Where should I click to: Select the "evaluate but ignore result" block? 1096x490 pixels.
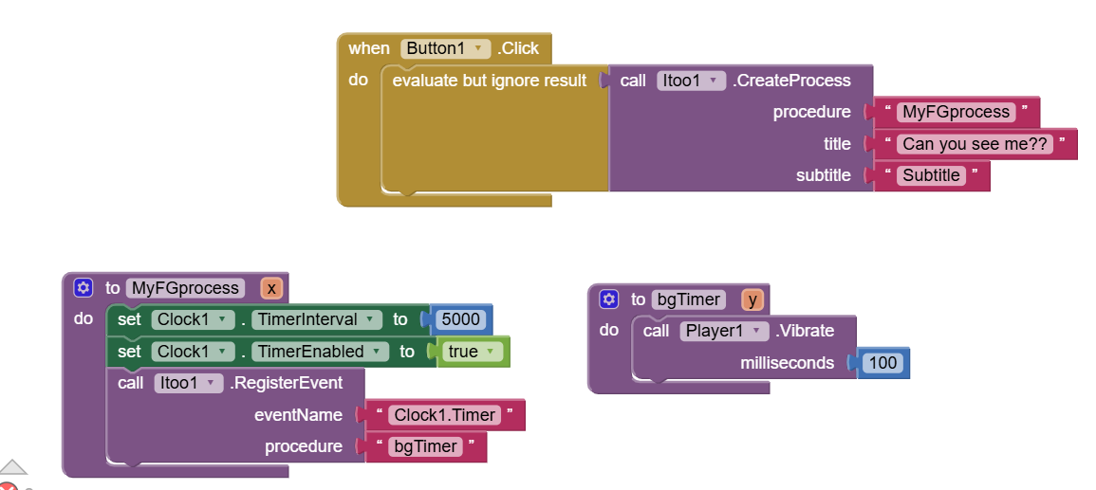click(489, 82)
